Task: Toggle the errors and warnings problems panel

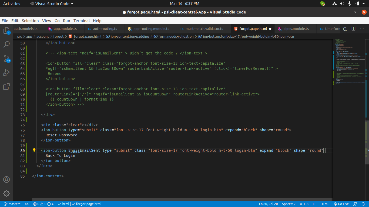Action: pos(43,204)
